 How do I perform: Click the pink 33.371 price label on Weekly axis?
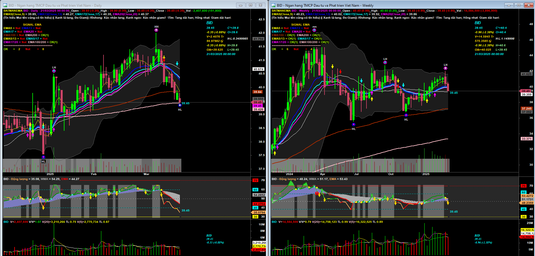pos(527,139)
